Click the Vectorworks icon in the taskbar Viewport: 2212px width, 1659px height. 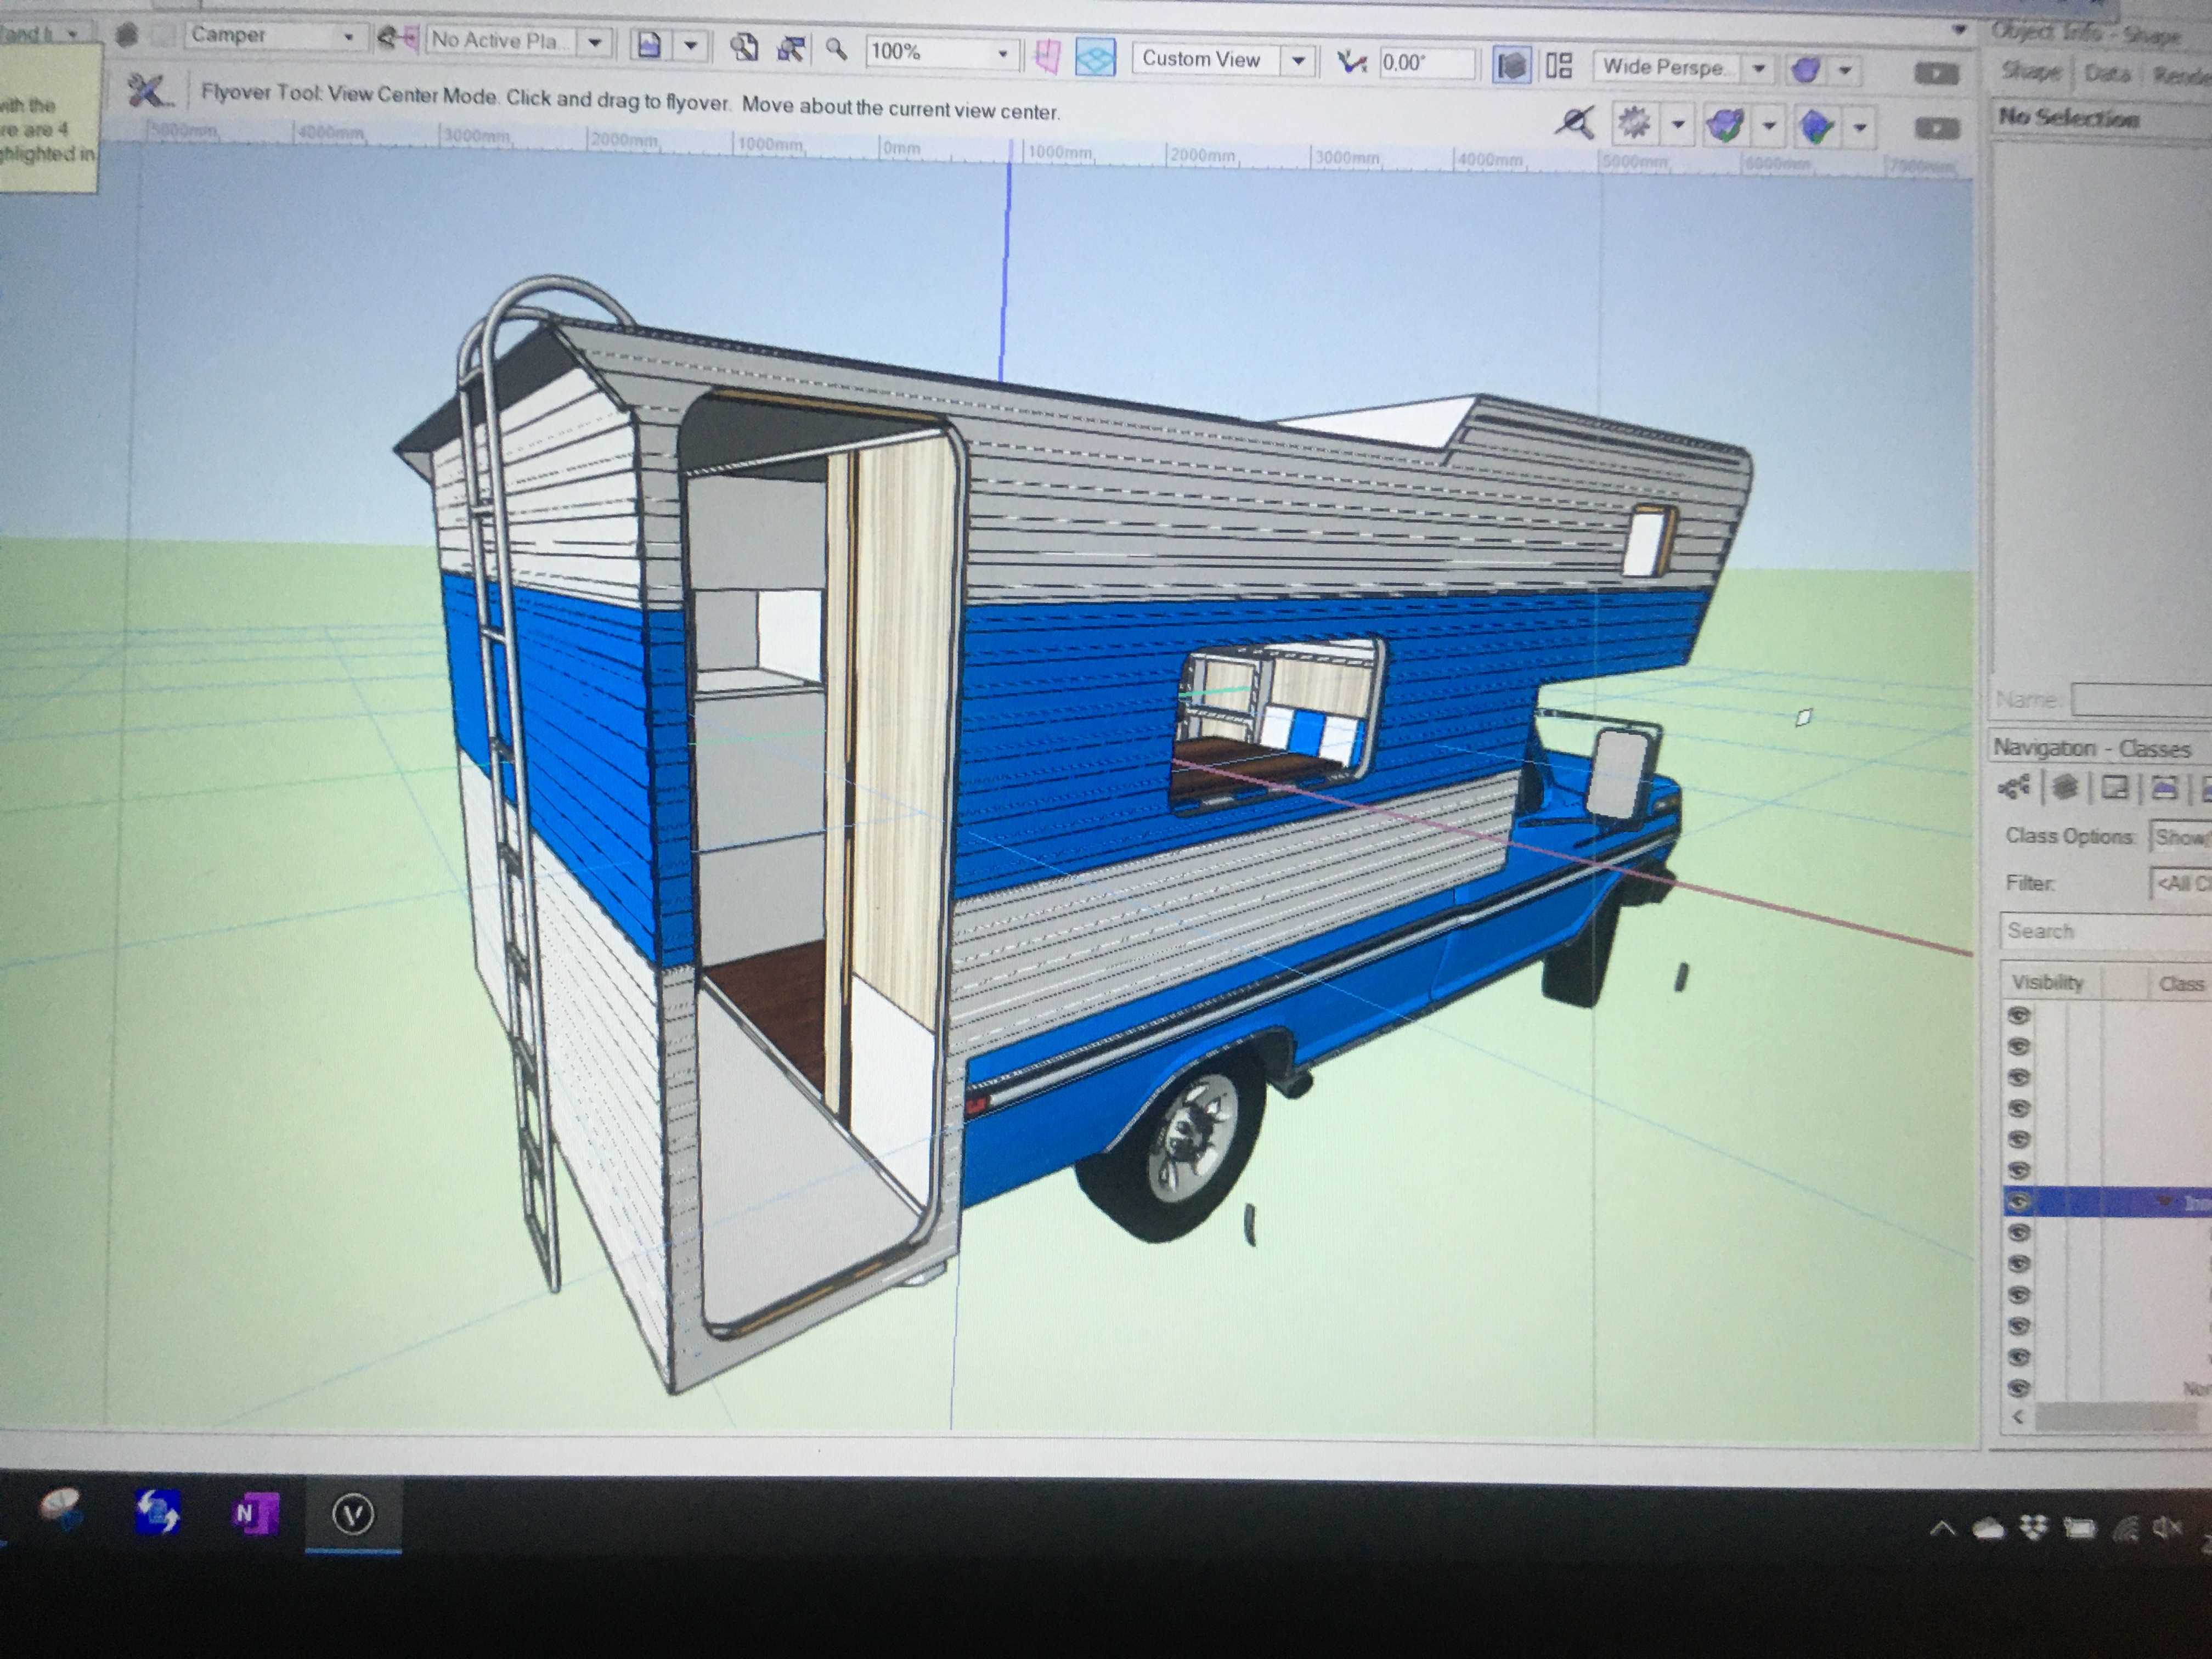353,1515
